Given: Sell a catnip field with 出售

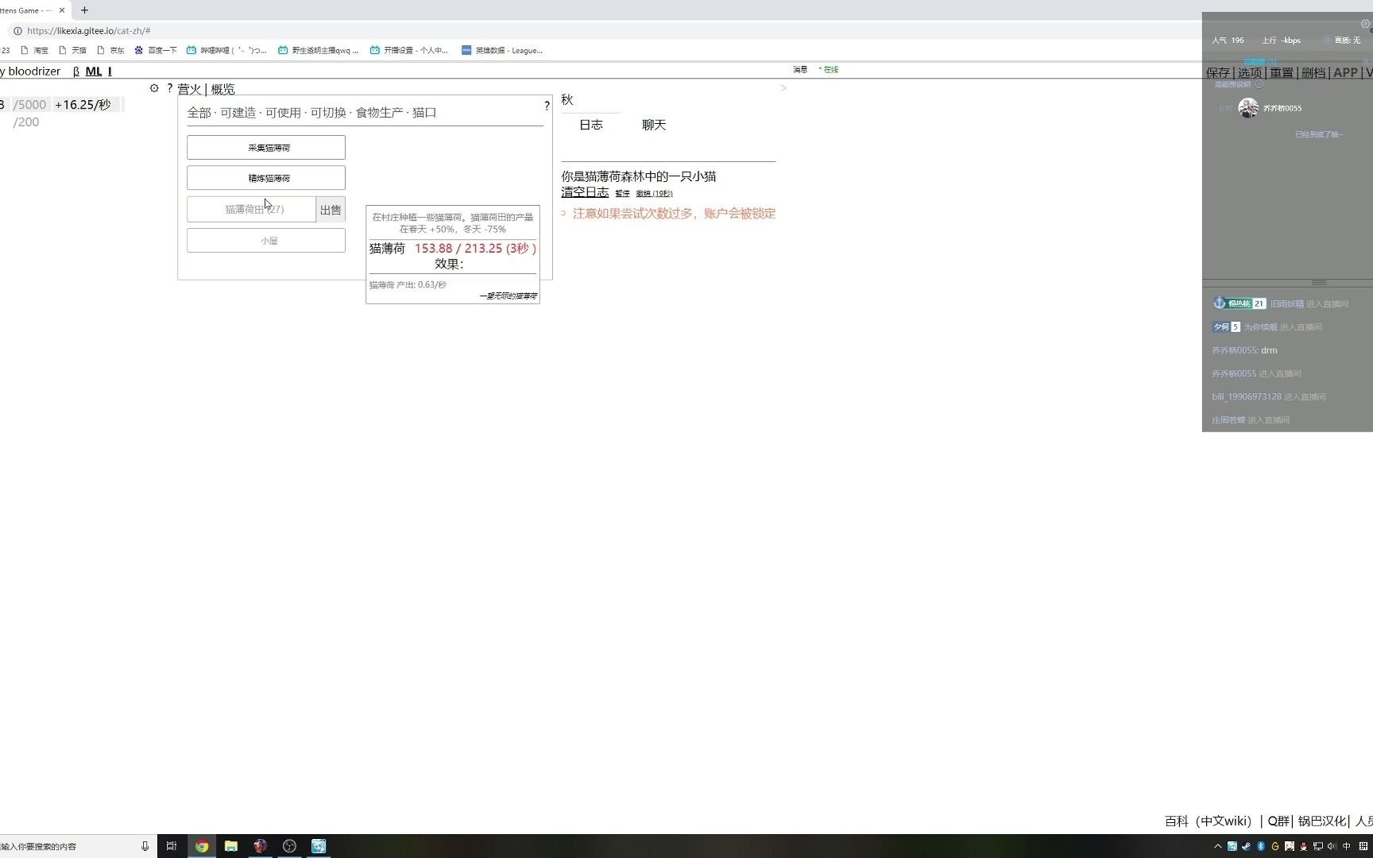Looking at the screenshot, I should pos(331,210).
